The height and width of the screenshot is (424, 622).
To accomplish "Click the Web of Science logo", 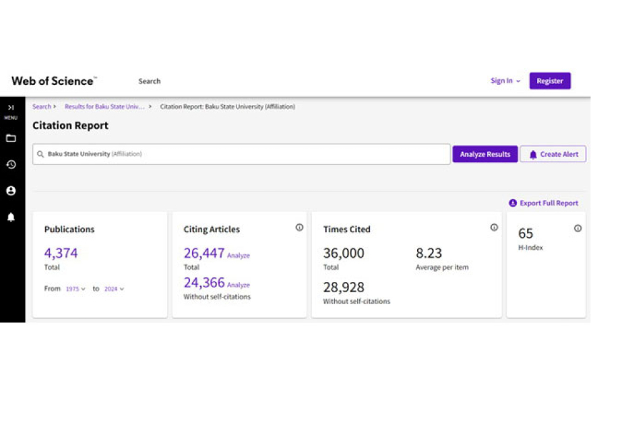I will pyautogui.click(x=54, y=81).
